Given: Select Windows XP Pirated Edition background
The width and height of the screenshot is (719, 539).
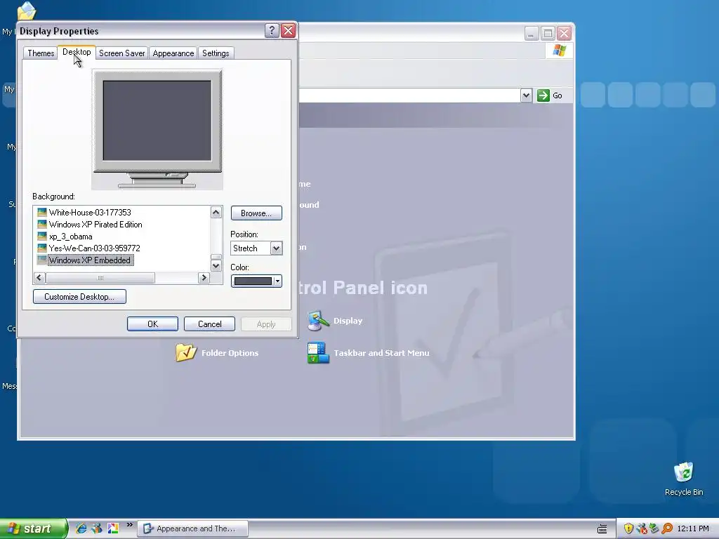Looking at the screenshot, I should click(95, 224).
